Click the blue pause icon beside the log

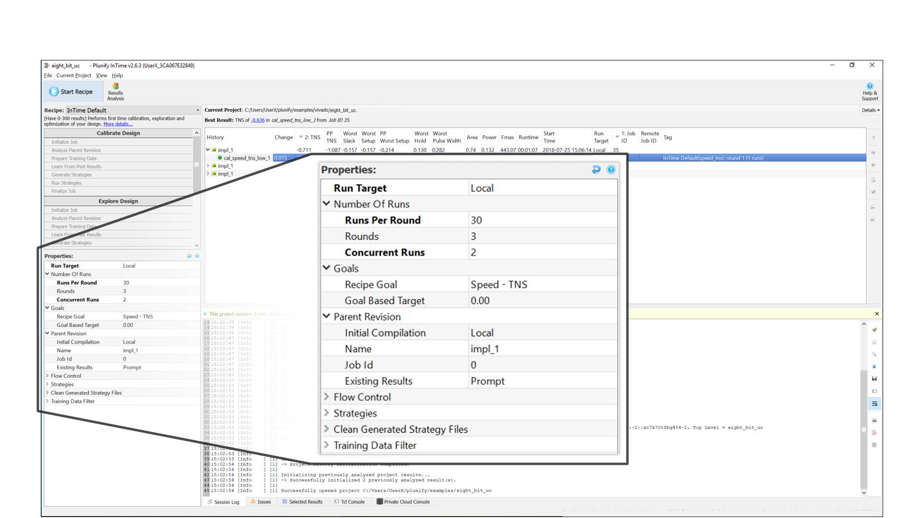(x=874, y=366)
